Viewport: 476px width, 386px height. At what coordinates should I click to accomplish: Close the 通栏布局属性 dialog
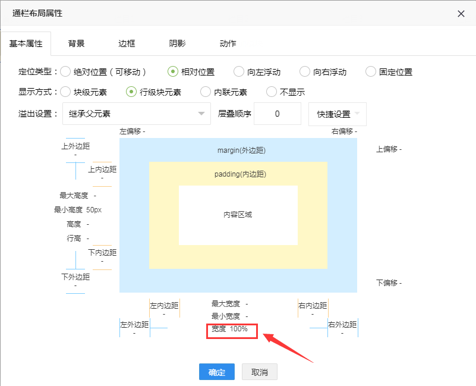point(461,14)
